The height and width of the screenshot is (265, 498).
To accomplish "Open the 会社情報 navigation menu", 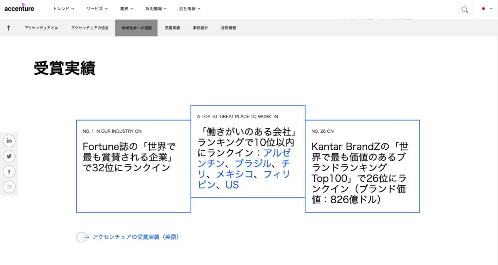I will tap(189, 9).
